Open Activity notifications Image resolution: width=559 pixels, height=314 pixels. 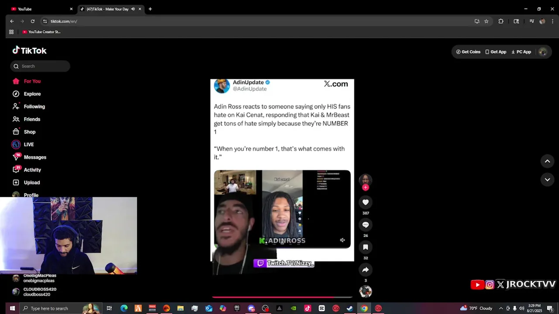[x=32, y=170]
